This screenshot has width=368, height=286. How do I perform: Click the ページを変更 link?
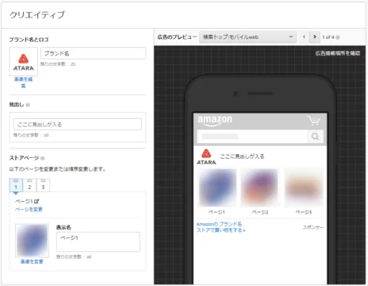coord(29,210)
